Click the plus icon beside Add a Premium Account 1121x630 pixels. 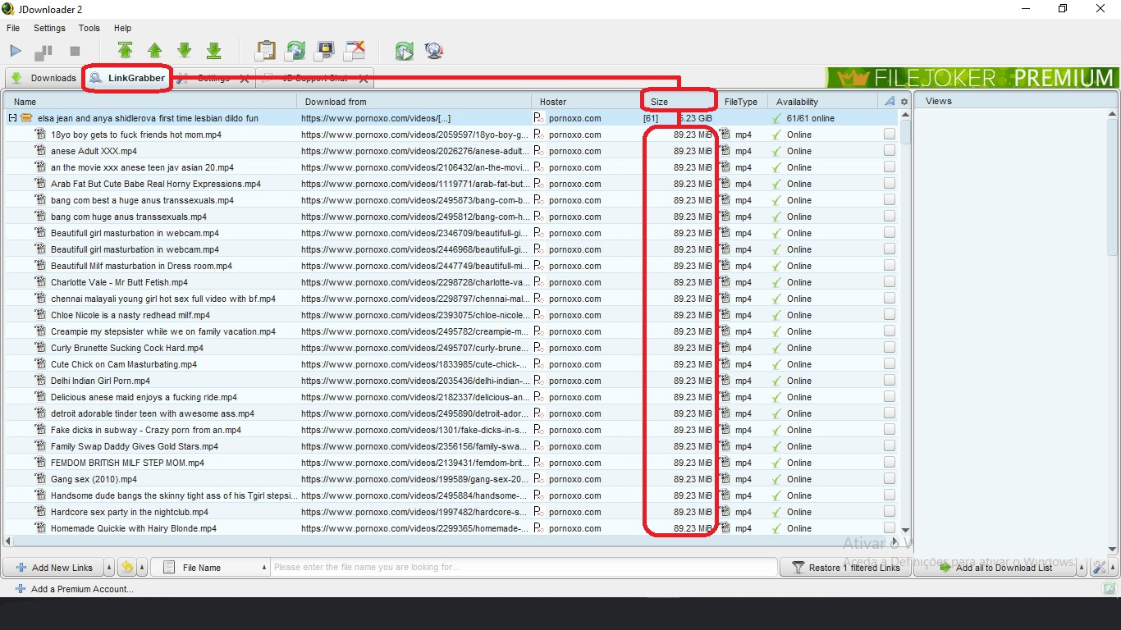pyautogui.click(x=21, y=588)
